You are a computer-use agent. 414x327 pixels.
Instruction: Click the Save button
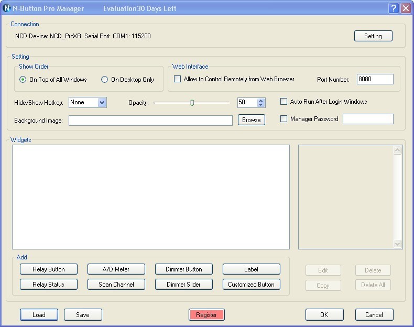pyautogui.click(x=83, y=315)
